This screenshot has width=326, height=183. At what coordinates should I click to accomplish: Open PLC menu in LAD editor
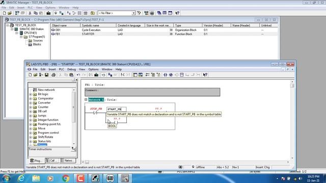pyautogui.click(x=61, y=69)
